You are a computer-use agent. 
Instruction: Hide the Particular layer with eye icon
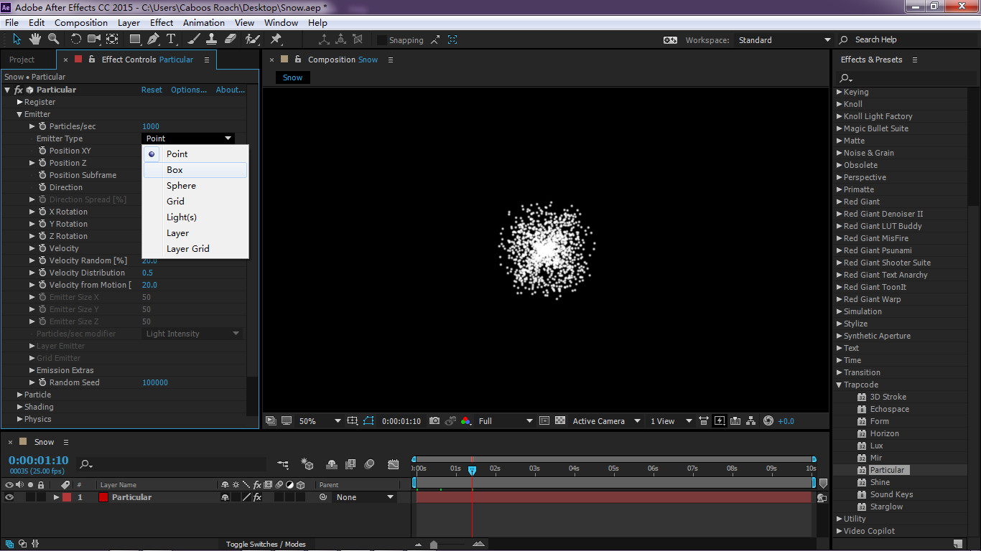click(9, 497)
